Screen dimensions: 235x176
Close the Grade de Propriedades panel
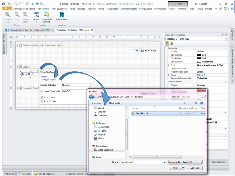226,35
